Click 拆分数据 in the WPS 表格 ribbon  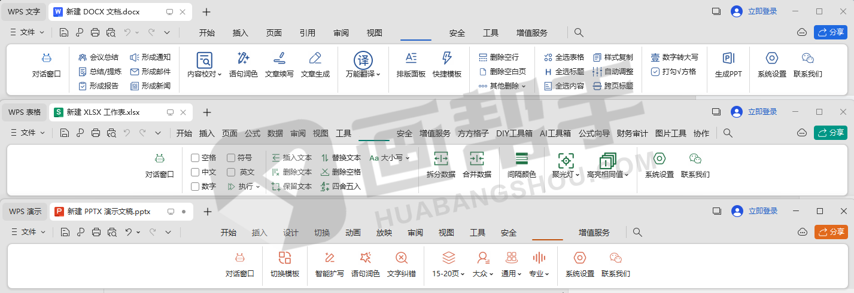441,165
